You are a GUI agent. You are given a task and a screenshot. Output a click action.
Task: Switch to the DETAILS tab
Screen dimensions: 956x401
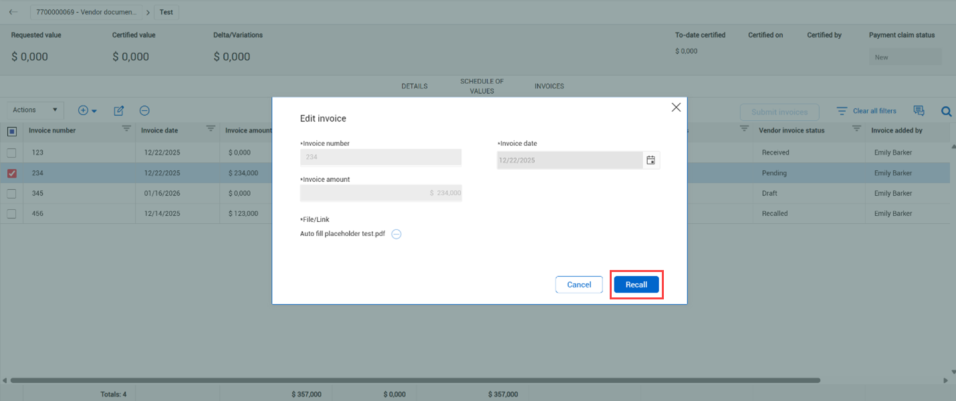[414, 86]
